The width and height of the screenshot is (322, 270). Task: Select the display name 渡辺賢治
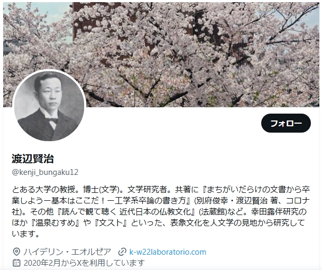click(33, 159)
